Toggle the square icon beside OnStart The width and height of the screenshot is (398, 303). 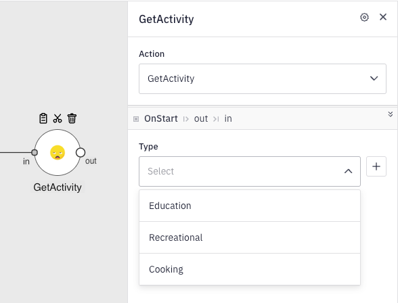(136, 119)
